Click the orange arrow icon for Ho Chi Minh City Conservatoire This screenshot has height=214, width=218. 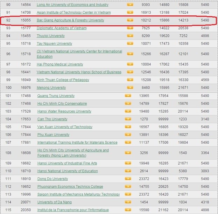point(128,103)
